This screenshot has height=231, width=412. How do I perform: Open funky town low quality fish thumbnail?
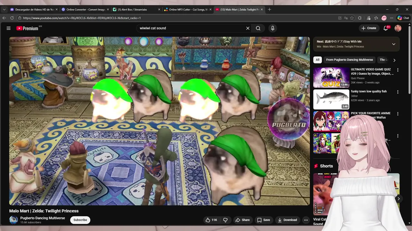pos(331,99)
